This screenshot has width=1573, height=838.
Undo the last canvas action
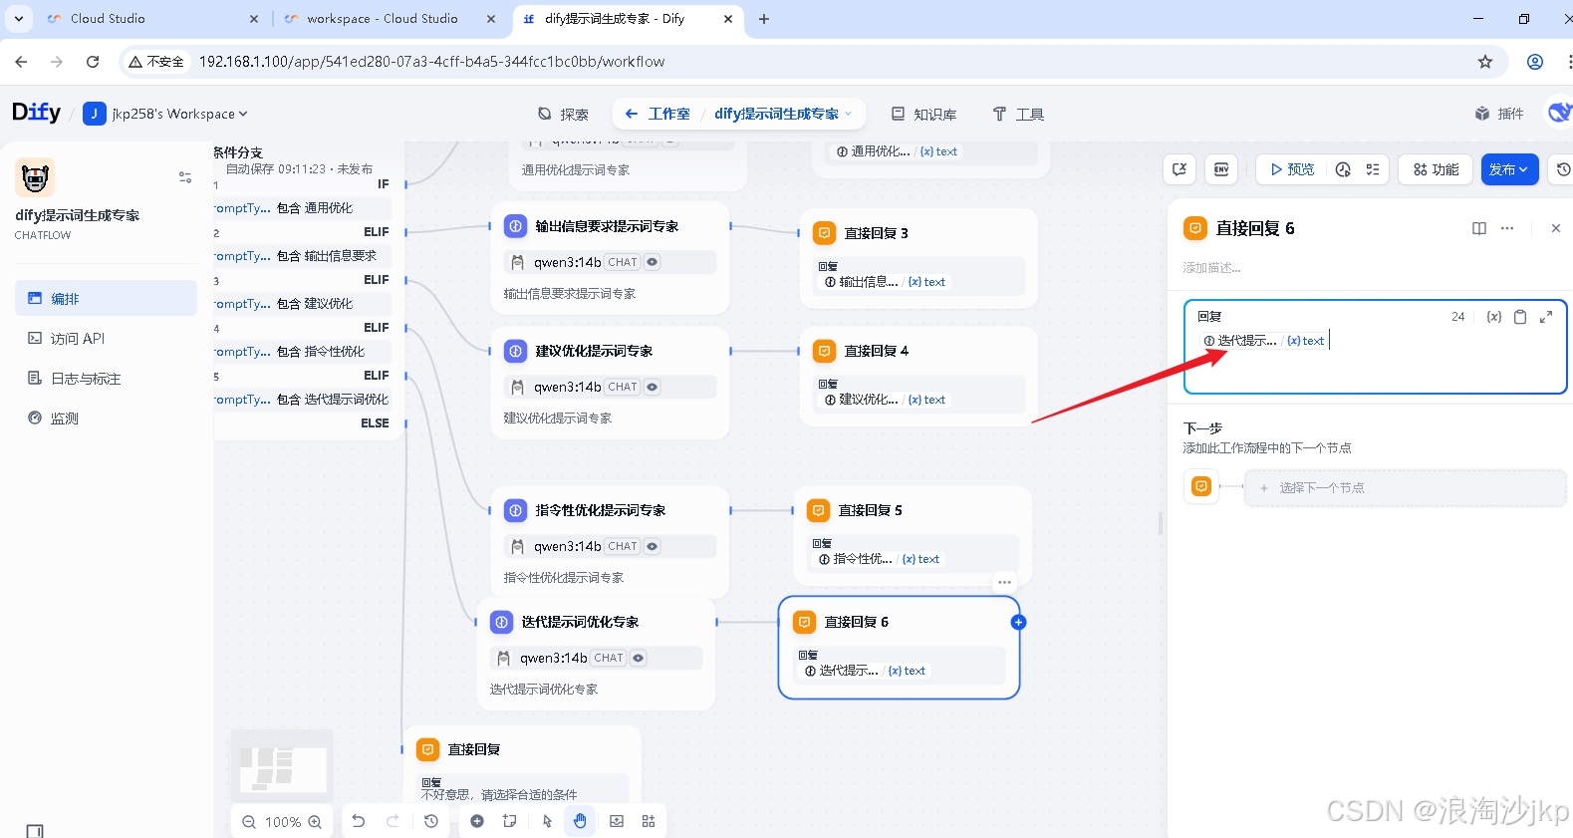pos(359,821)
